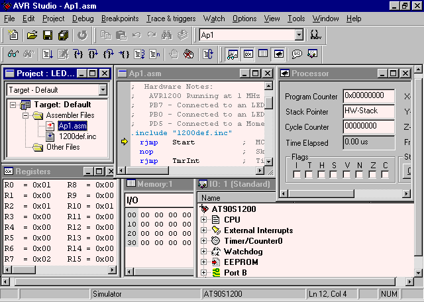Expand the Timer/Counter0 tree node
The width and height of the screenshot is (424, 302).
coord(204,241)
